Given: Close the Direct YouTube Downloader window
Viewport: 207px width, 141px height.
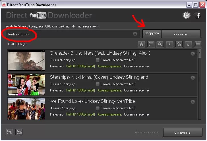Looking at the screenshot, I should click(202, 5).
